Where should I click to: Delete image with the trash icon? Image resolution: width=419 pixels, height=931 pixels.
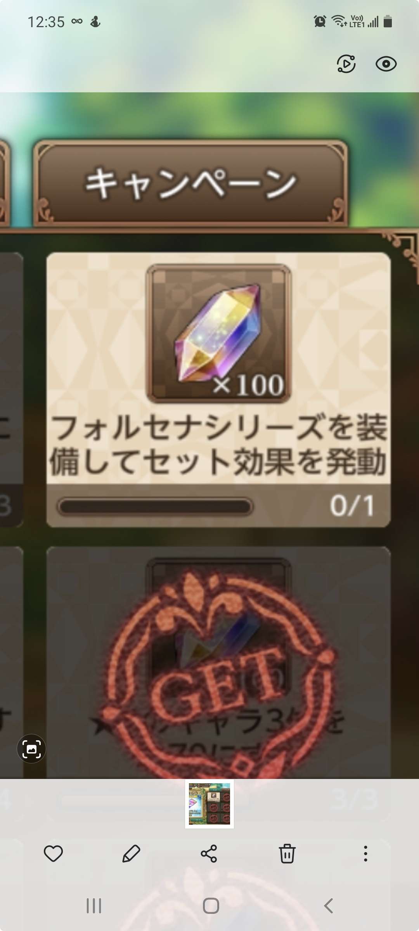(287, 853)
